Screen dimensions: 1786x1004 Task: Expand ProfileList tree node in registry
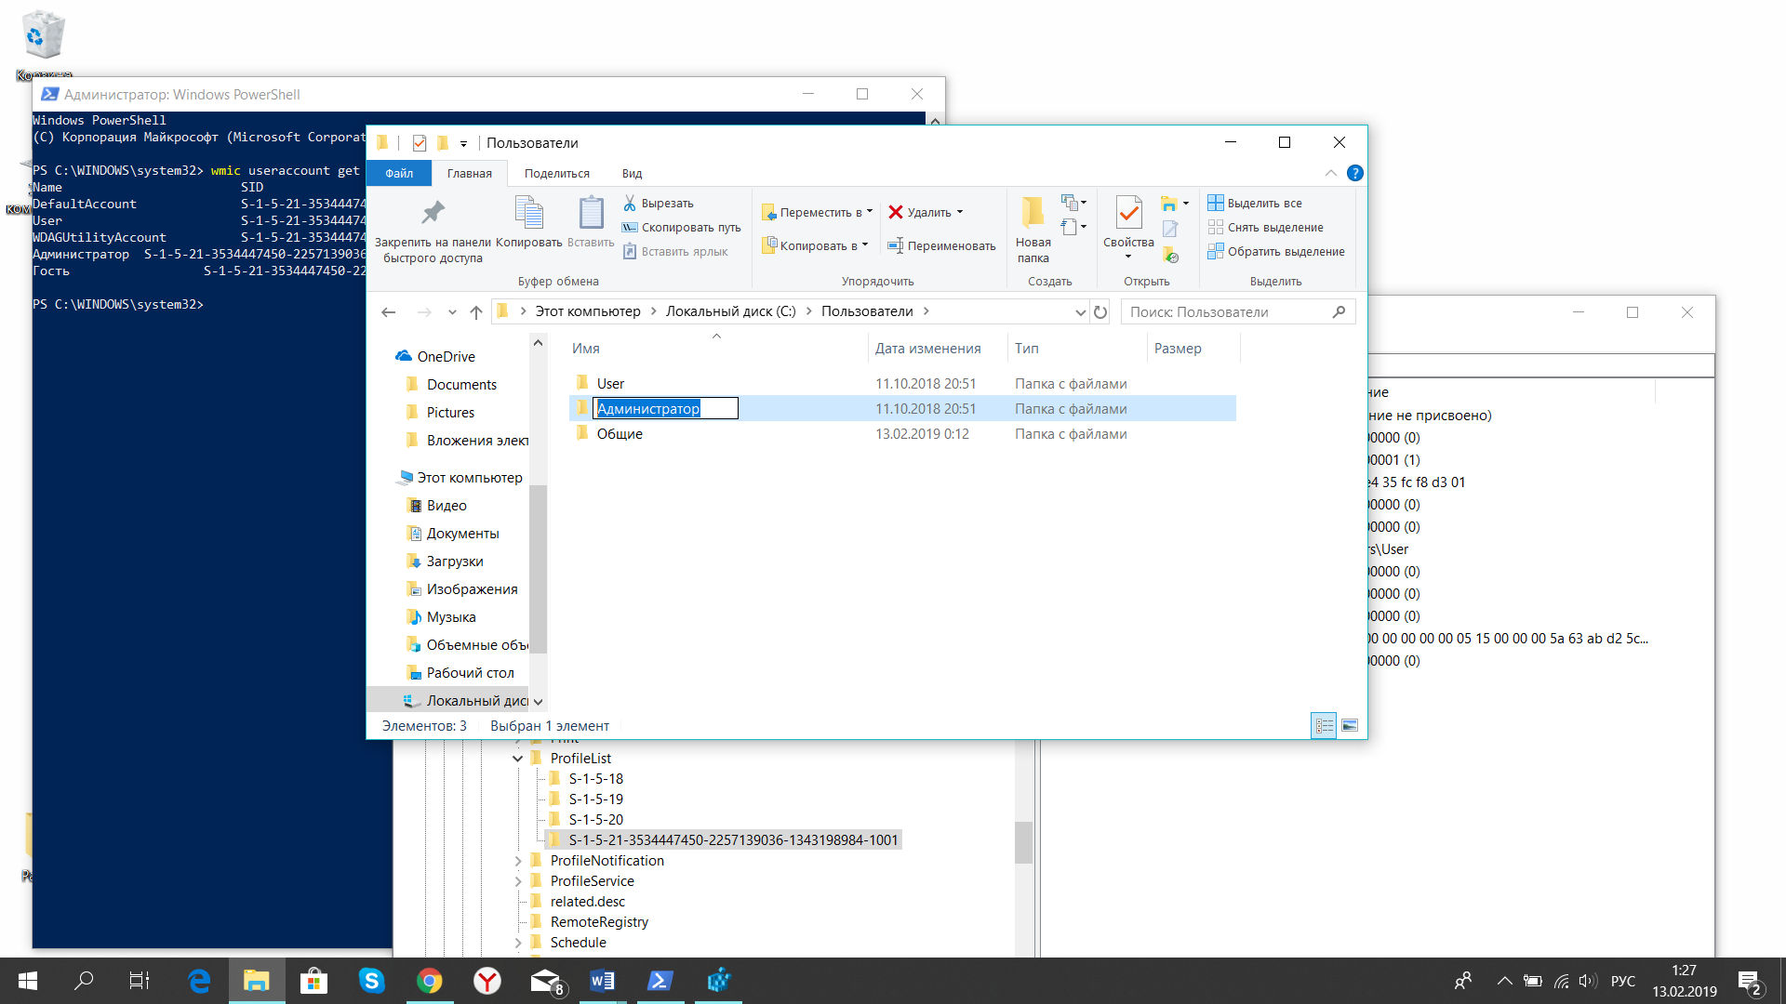coord(517,758)
